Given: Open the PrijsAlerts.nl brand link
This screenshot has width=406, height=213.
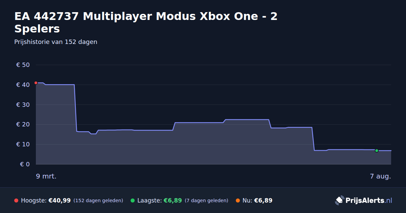Looking at the screenshot, I should (x=364, y=200).
